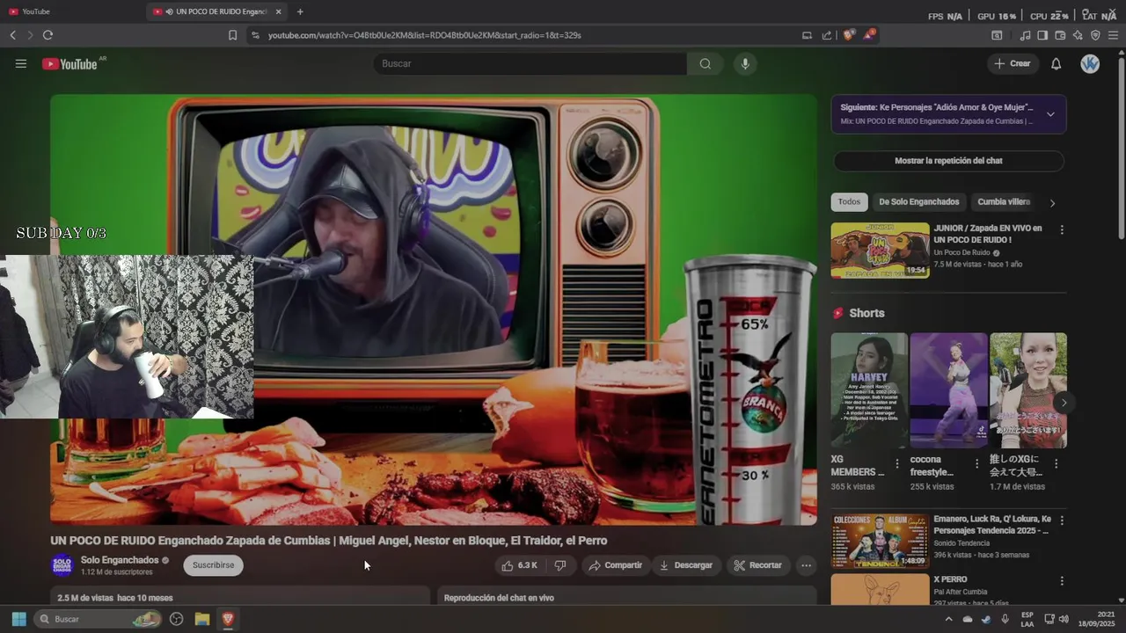Click the Recortar clip button
Viewport: 1126px width, 633px height.
click(x=758, y=565)
